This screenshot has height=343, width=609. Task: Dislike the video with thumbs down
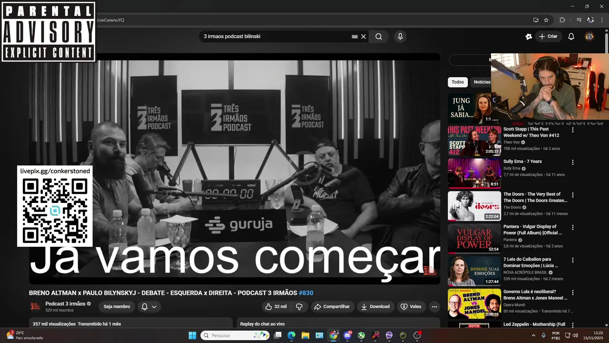[299, 307]
